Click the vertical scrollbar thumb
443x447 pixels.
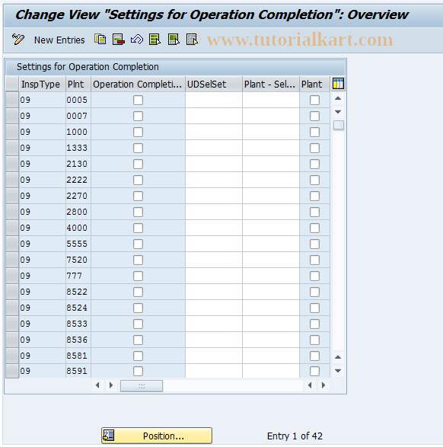(339, 125)
